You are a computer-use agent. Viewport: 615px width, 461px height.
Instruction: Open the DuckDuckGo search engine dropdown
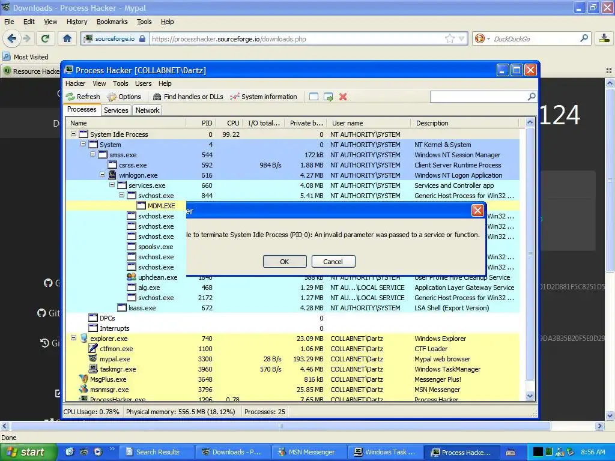point(483,38)
